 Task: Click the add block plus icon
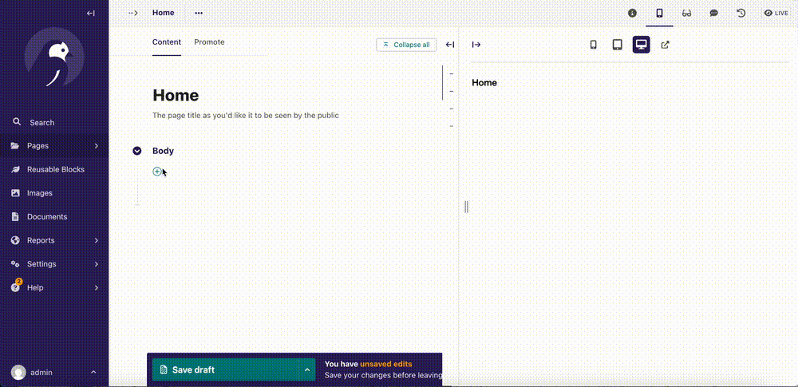tap(157, 172)
